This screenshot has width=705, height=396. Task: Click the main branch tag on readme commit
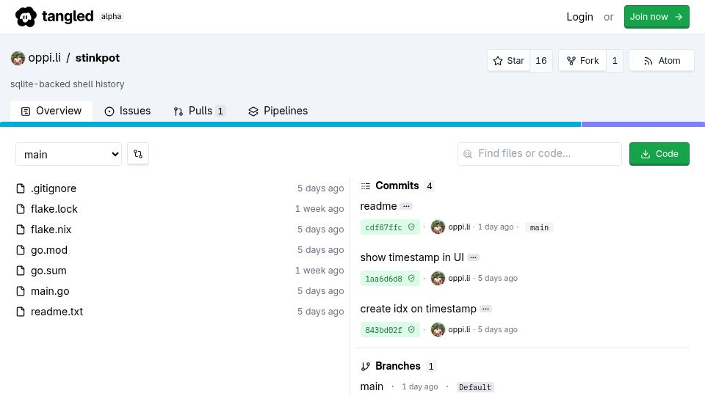tap(539, 227)
